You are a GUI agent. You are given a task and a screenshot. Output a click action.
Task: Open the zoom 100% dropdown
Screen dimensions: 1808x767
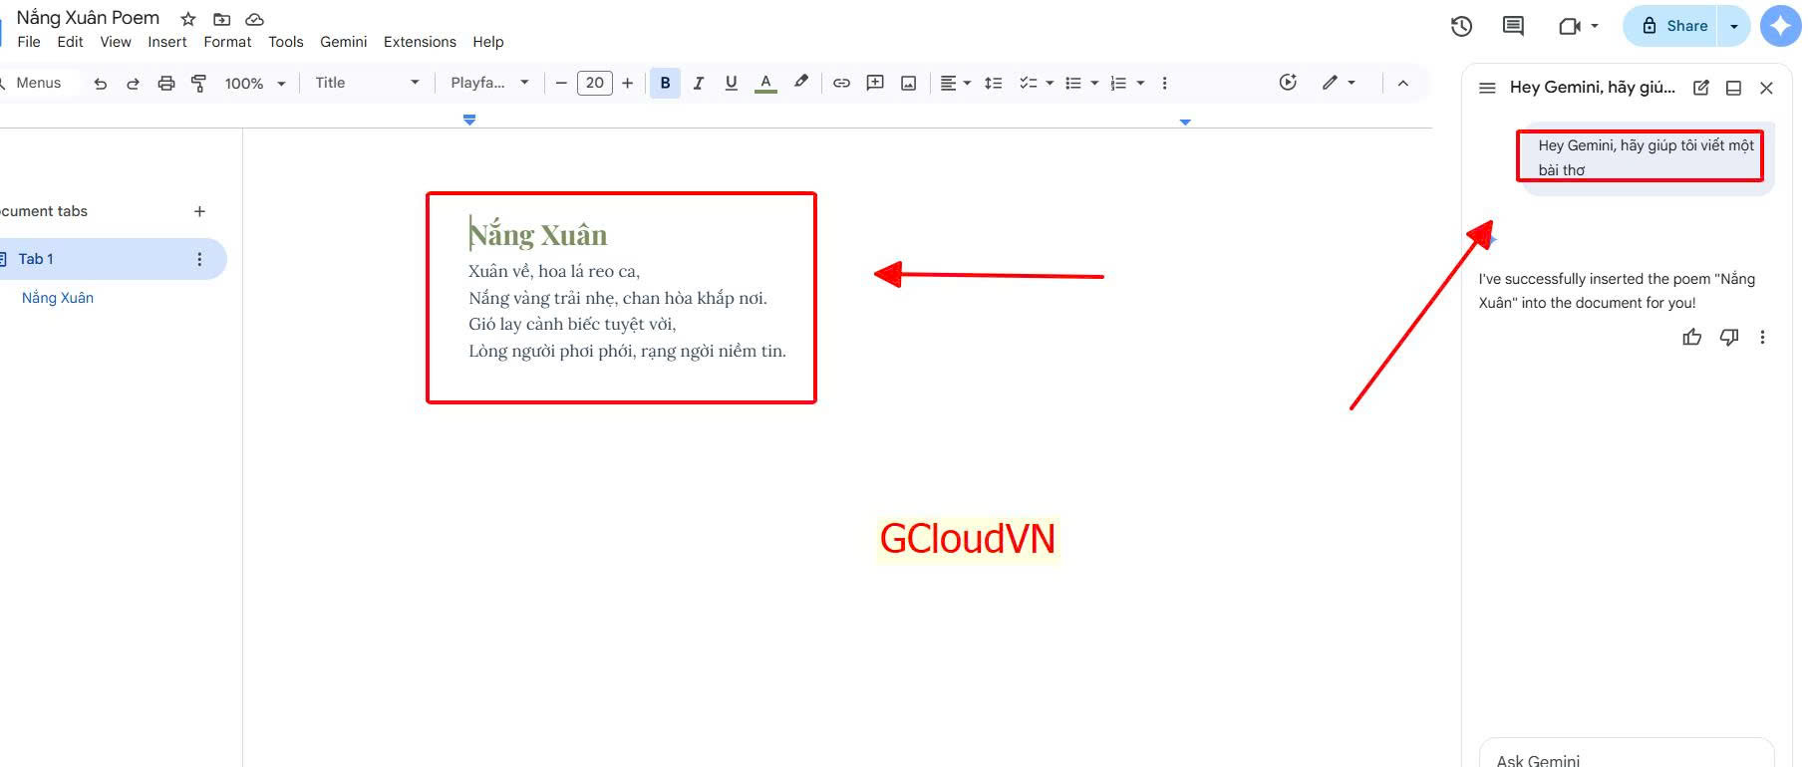[255, 84]
